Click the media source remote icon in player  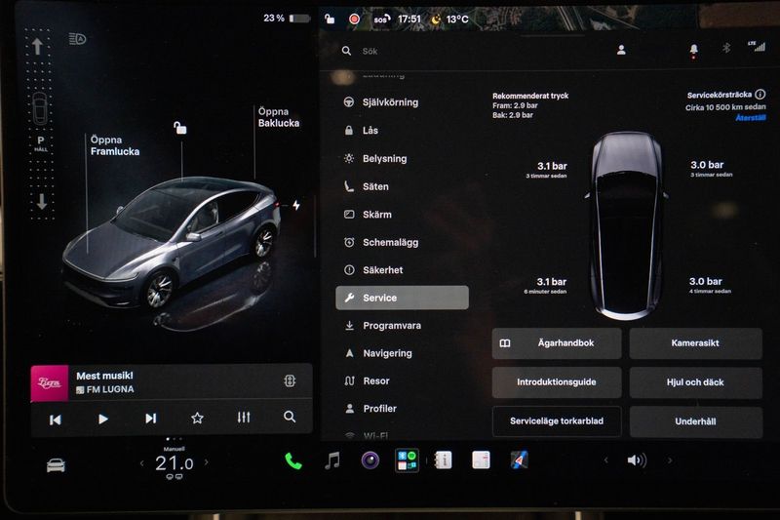click(290, 381)
